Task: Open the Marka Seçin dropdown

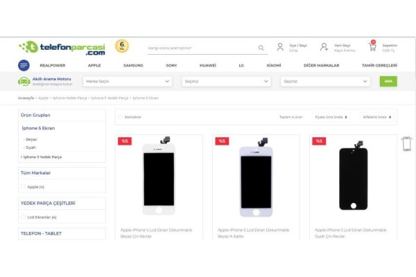Action: click(128, 82)
